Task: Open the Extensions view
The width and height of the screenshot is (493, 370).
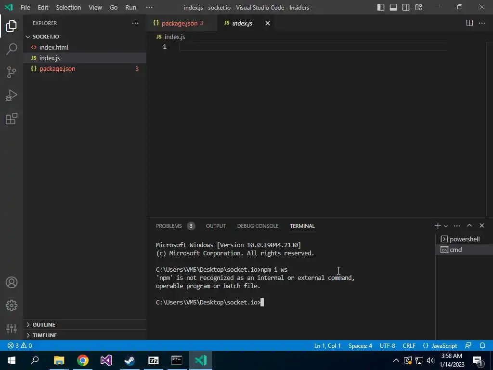Action: pyautogui.click(x=12, y=119)
